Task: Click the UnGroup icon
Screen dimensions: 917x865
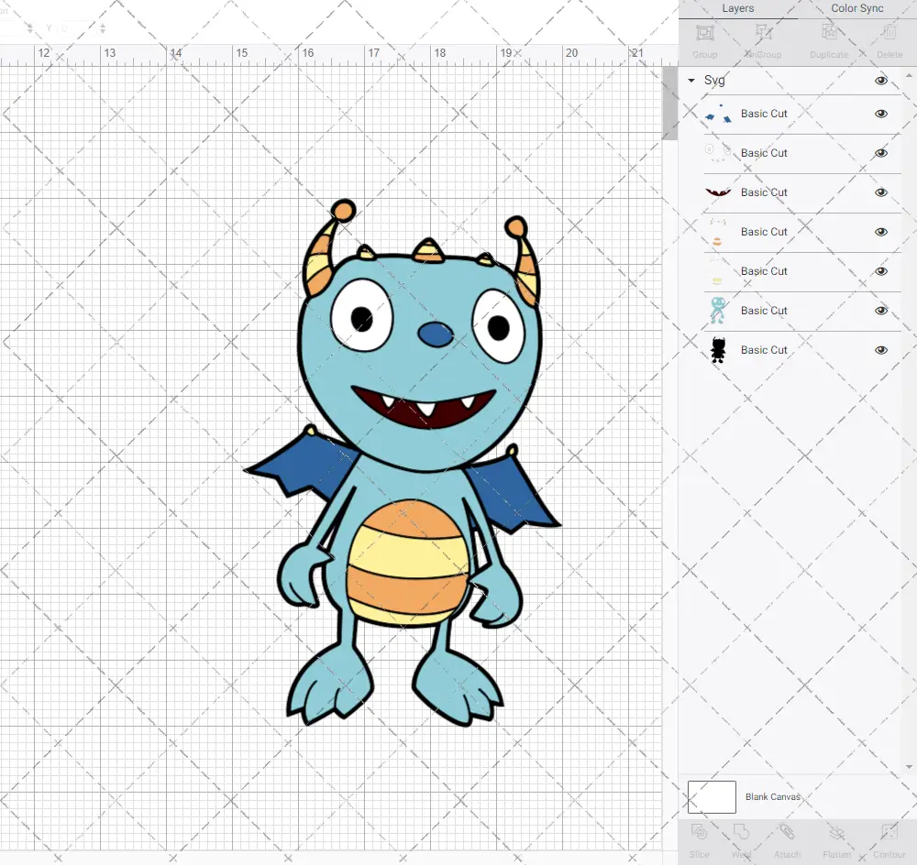Action: click(763, 33)
